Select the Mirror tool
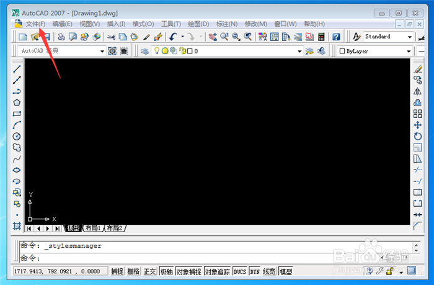434x285 pixels. [x=418, y=91]
